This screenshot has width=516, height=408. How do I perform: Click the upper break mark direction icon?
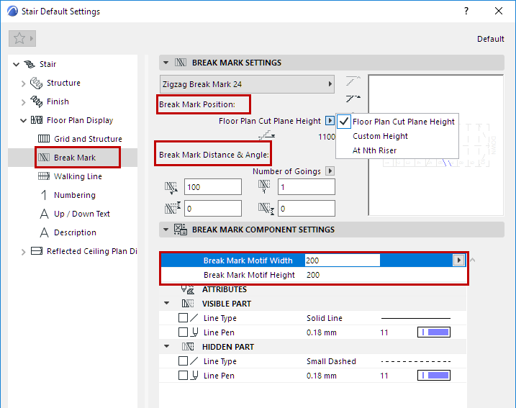[353, 81]
